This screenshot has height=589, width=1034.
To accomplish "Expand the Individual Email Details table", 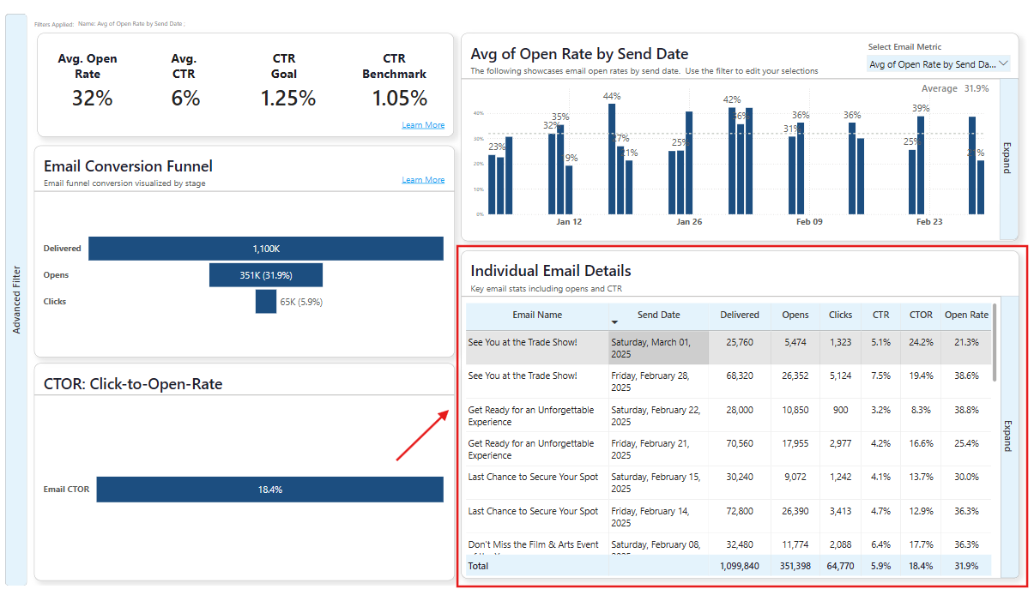I will [1007, 436].
